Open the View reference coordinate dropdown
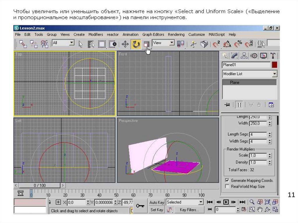This screenshot has width=298, height=223. click(x=172, y=43)
